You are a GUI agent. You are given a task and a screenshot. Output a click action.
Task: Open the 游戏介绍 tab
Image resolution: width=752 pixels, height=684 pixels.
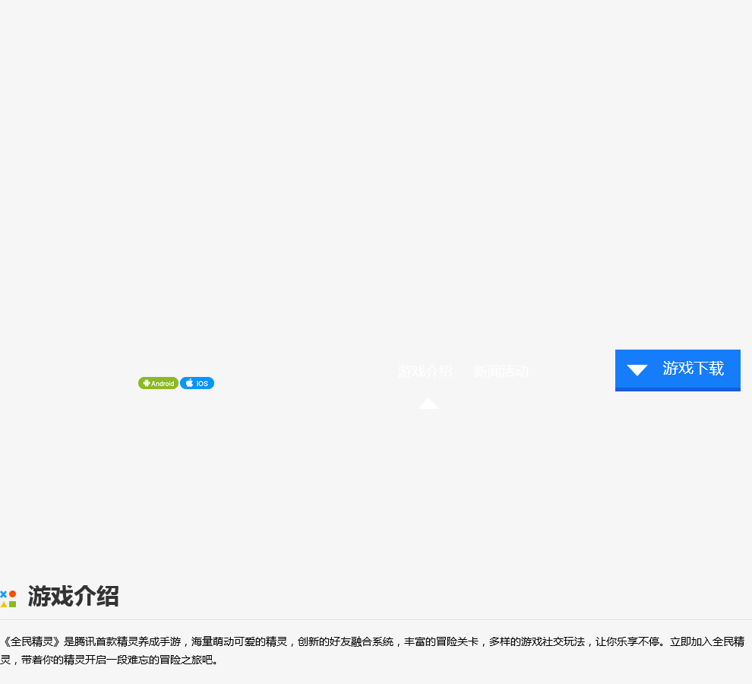(x=425, y=371)
